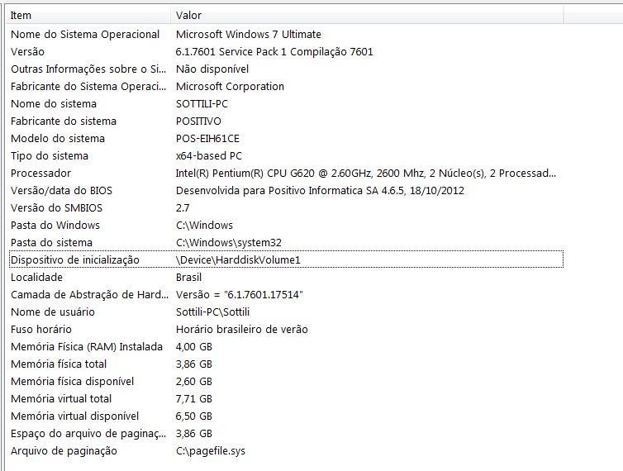Image resolution: width=623 pixels, height=471 pixels.
Task: Select the Nome de usuário row
Action: (x=286, y=312)
